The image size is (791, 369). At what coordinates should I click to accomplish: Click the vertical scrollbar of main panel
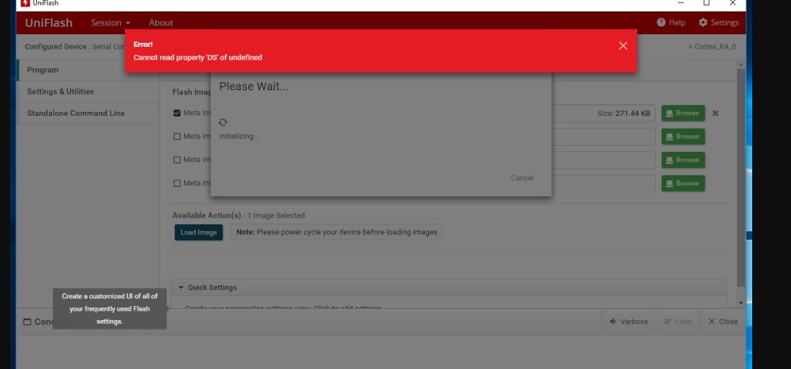[x=741, y=177]
